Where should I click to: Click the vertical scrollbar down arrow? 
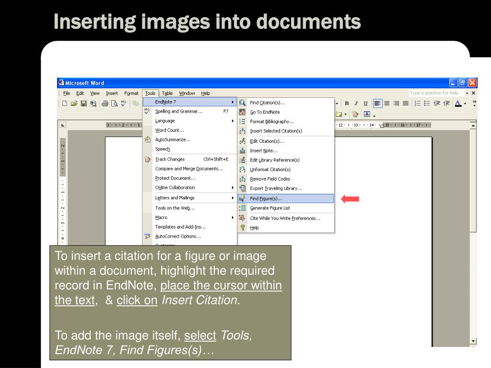pyautogui.click(x=473, y=341)
